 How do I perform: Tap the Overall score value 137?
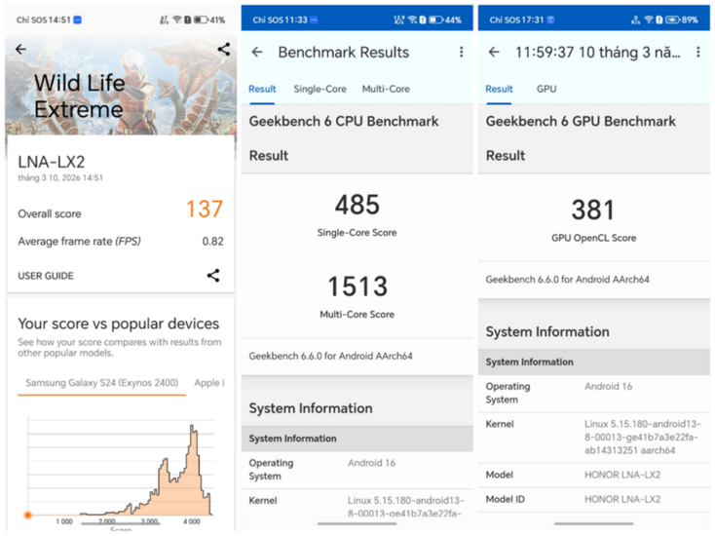tap(205, 209)
